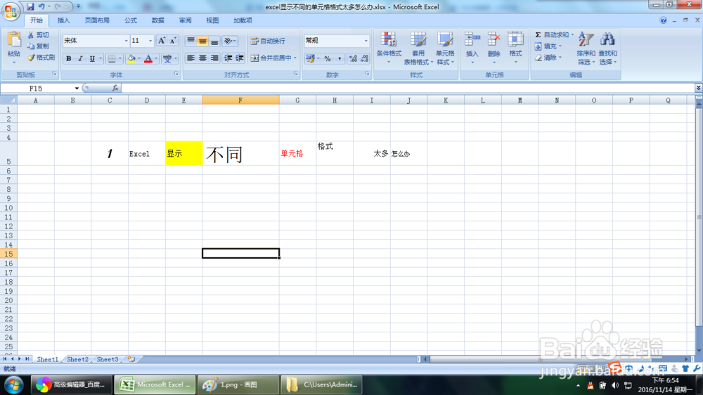The image size is (703, 395).
Task: Open Format as Table (套用表格格式)
Action: pos(418,48)
